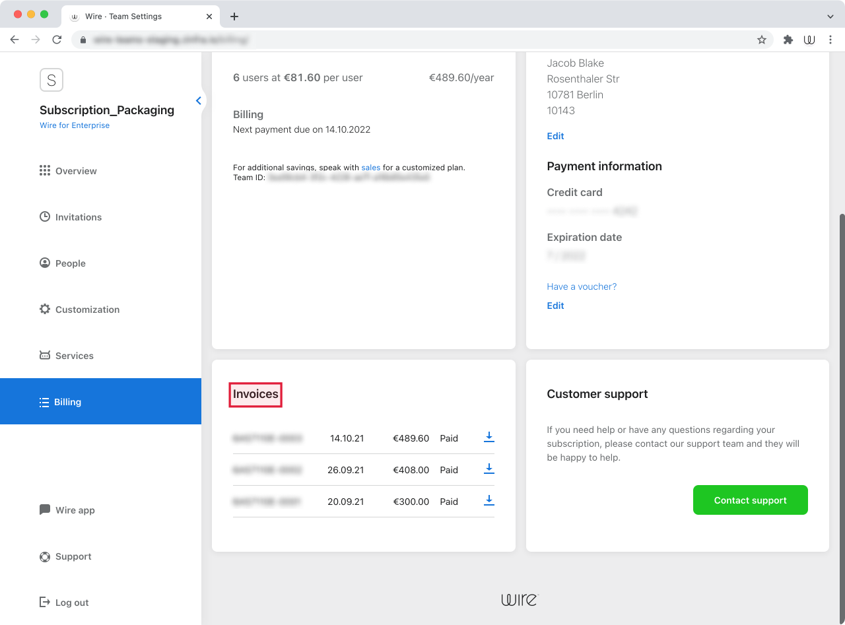Click the €489.60 invoice amount
The height and width of the screenshot is (625, 845).
[x=411, y=438]
